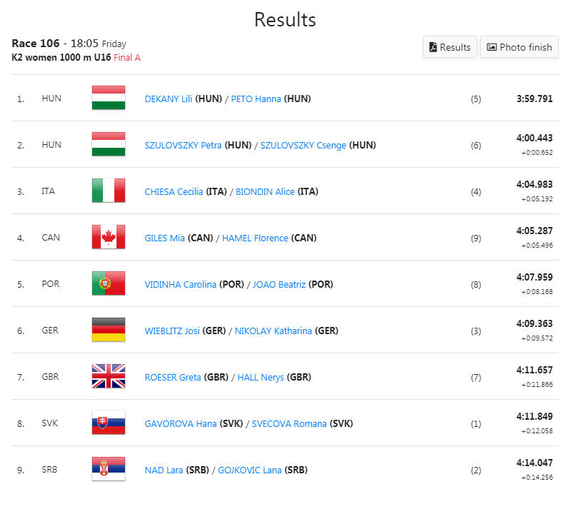Click the British Union Jack flag icon
Viewport: 563px width, 514px height.
109,376
